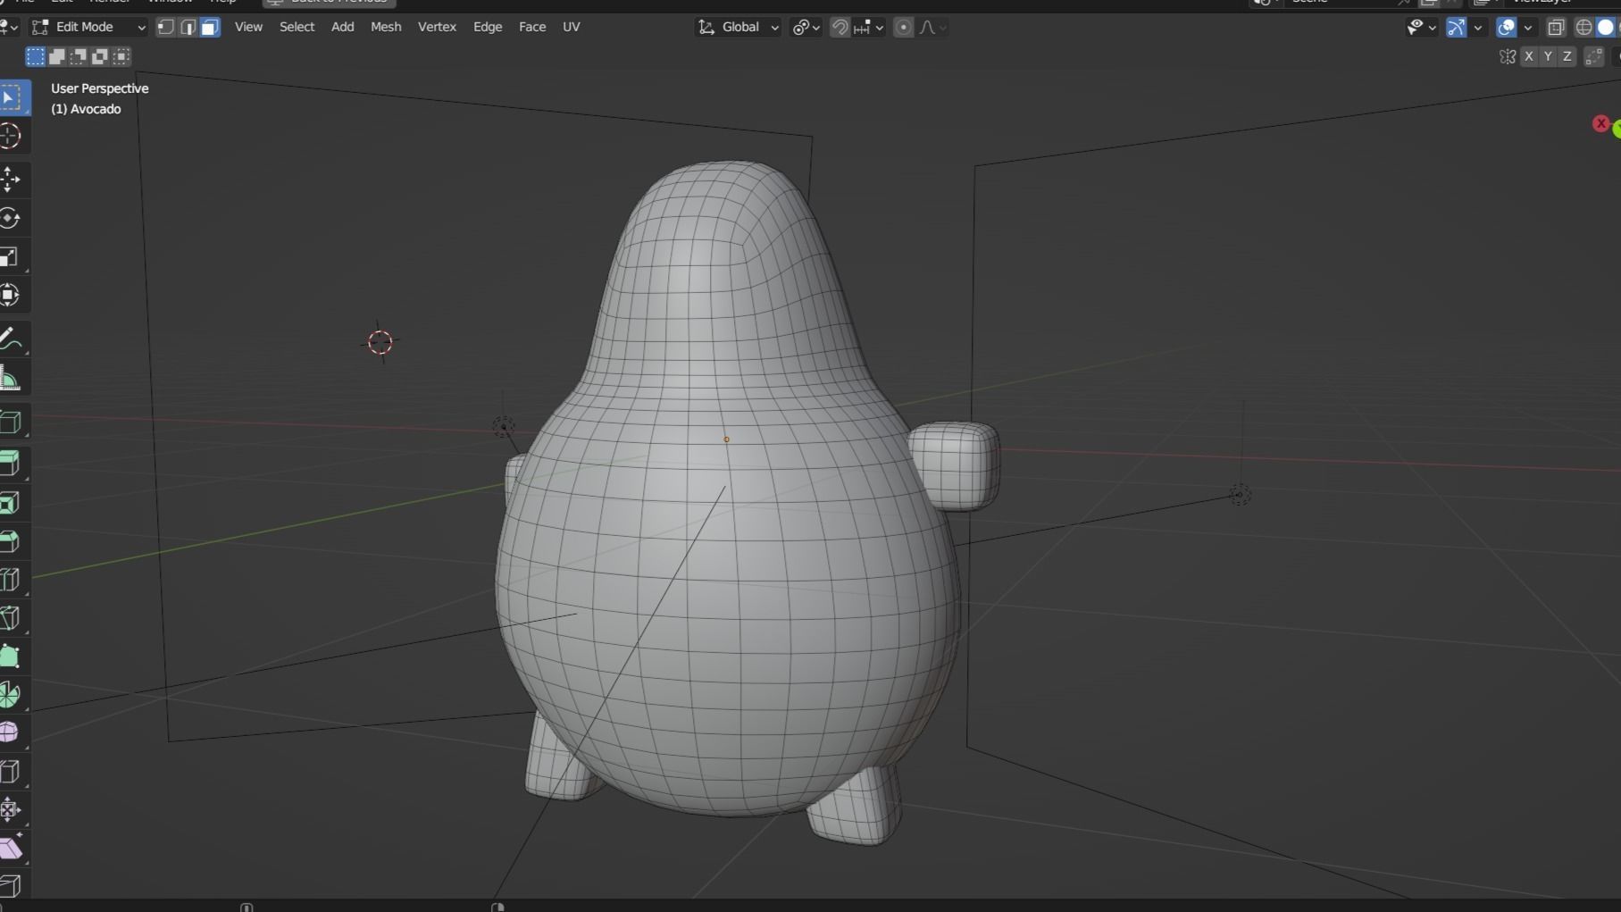Open proportional editing falloff dropdown

[932, 27]
